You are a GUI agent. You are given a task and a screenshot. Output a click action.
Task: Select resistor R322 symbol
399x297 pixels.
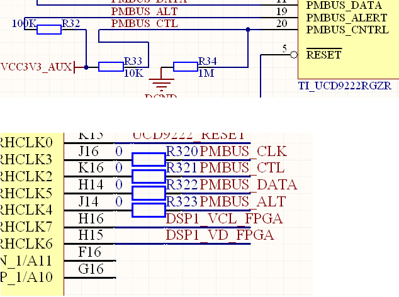pyautogui.click(x=149, y=193)
